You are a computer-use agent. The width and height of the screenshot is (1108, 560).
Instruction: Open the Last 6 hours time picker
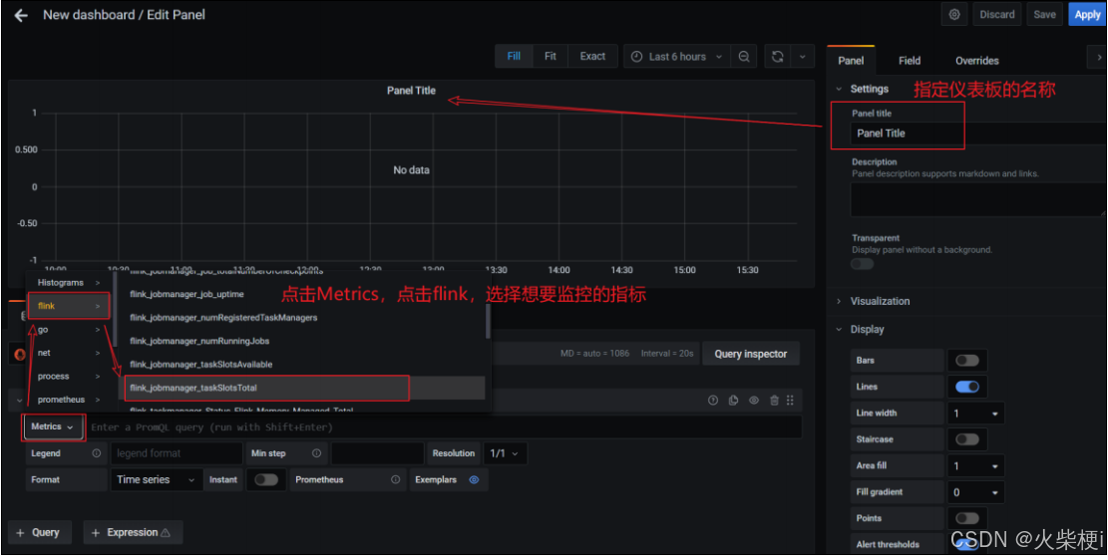[x=677, y=57]
